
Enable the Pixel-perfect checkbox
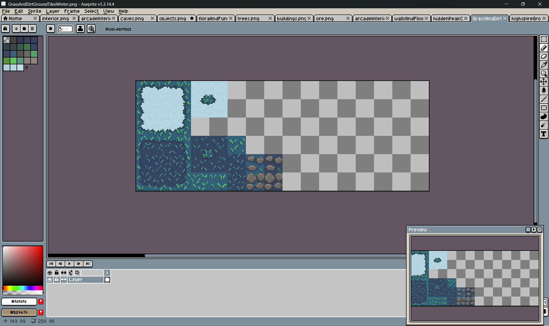(x=101, y=29)
